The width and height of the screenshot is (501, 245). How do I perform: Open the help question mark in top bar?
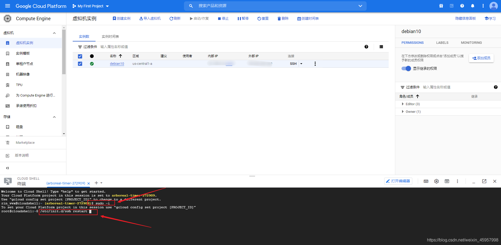coord(462,6)
